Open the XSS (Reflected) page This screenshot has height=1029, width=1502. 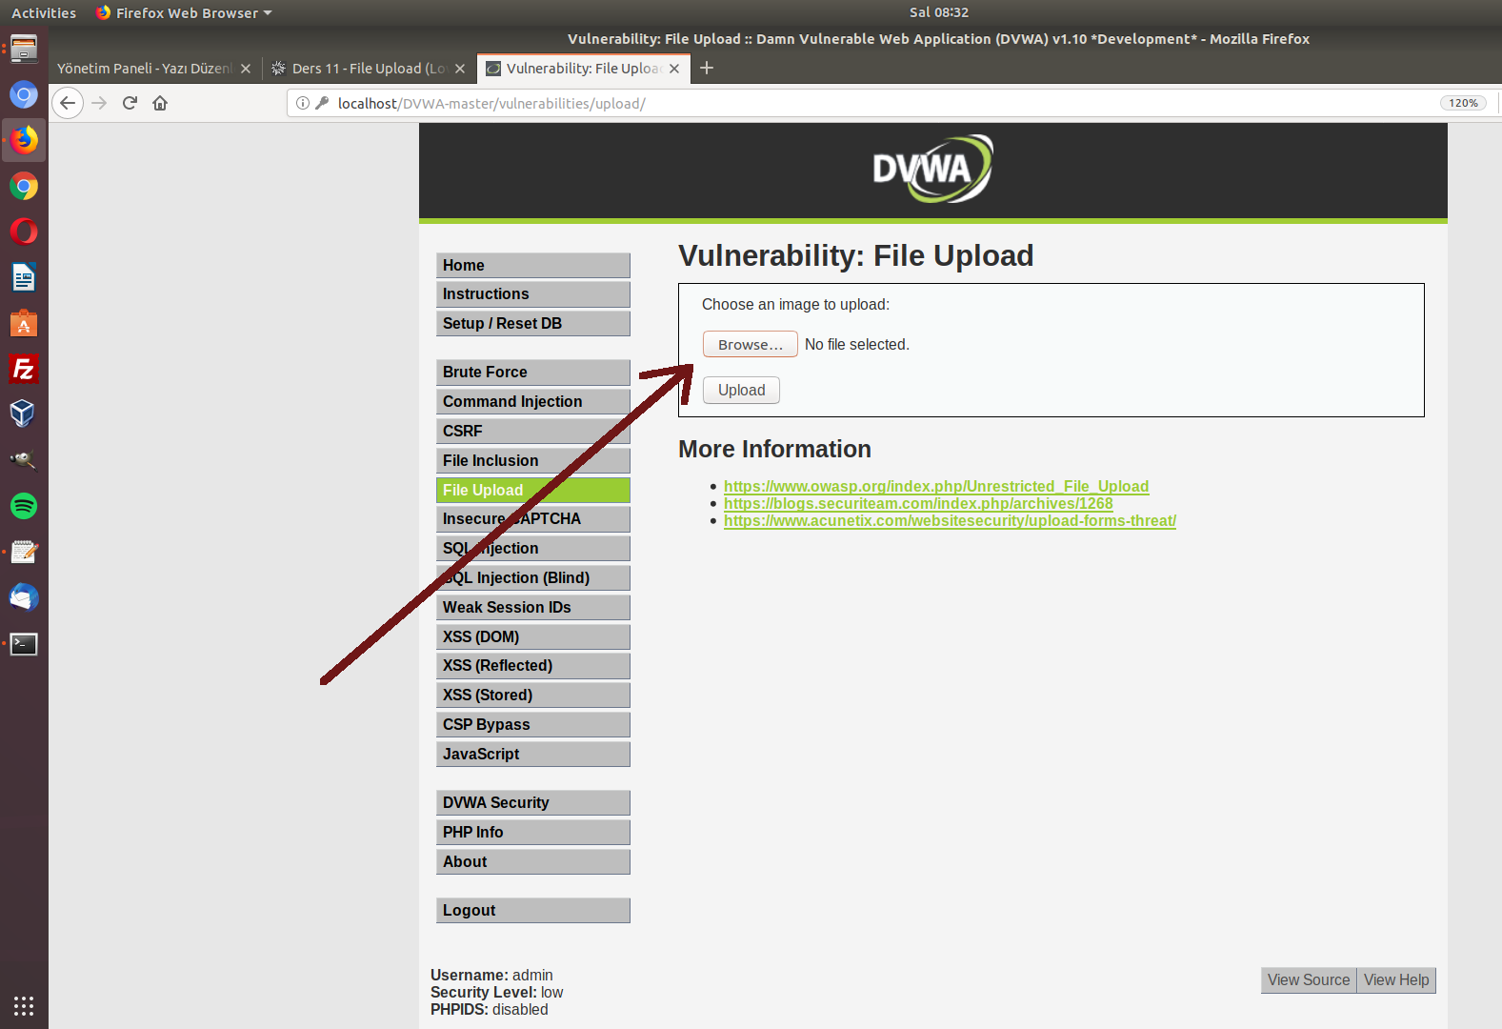coord(533,666)
